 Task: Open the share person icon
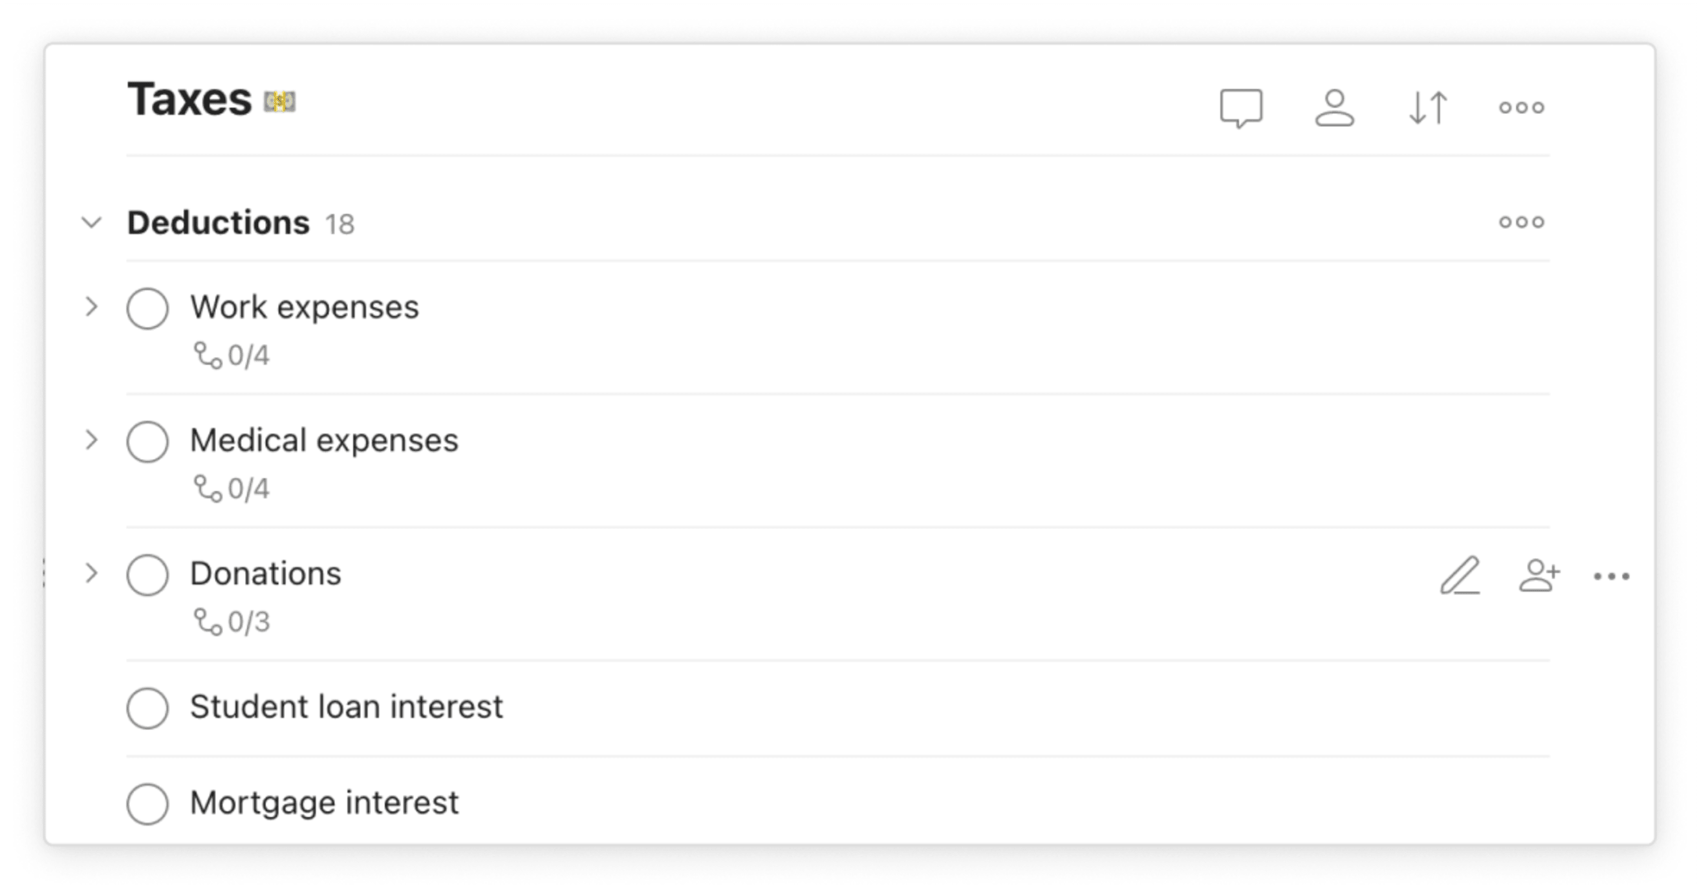[x=1335, y=108]
